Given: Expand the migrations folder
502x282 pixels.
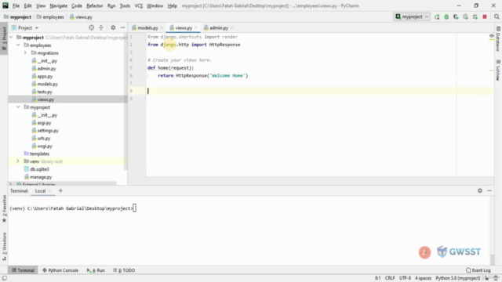Looking at the screenshot, I should point(25,52).
